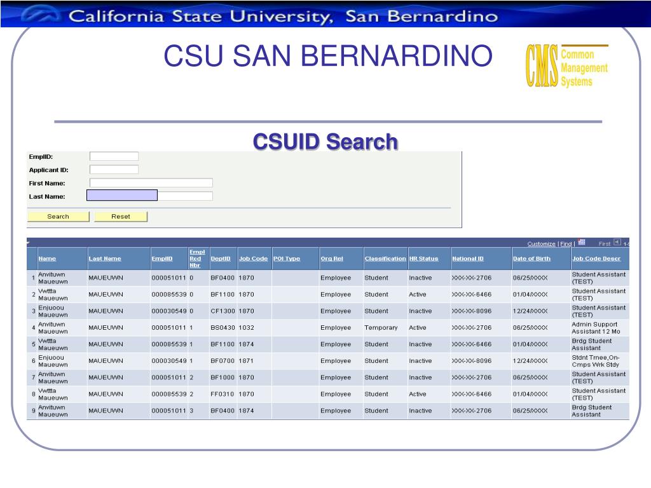Click Brdg Student Assistant in row 9
The height and width of the screenshot is (488, 651).
click(592, 411)
